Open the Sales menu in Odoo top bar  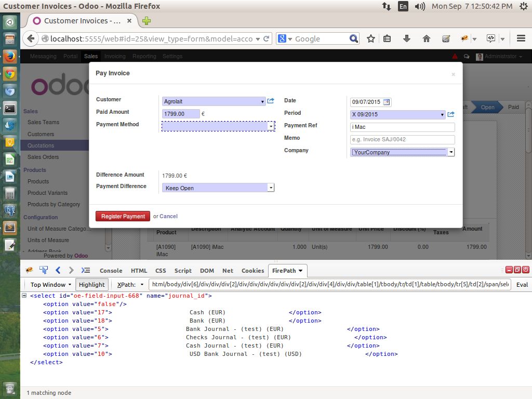(x=91, y=56)
